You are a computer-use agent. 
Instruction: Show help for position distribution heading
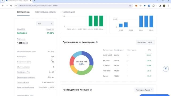[91, 90]
